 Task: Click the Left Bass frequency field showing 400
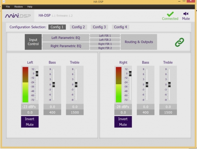(52, 112)
